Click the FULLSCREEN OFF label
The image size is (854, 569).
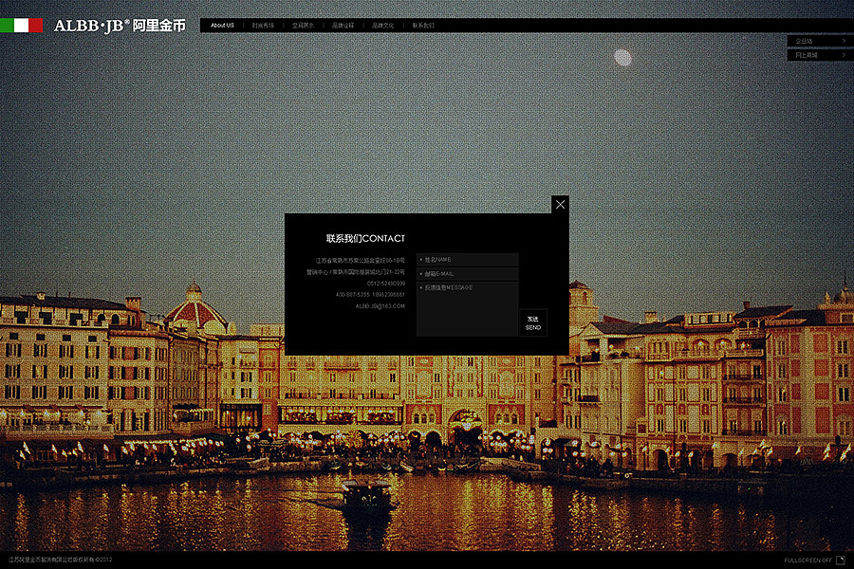808,560
